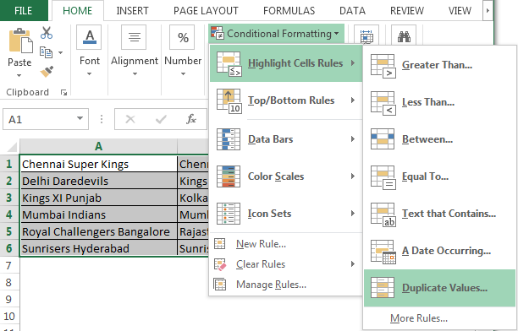Click the Between rule icon
This screenshot has height=331, width=518.
[383, 138]
